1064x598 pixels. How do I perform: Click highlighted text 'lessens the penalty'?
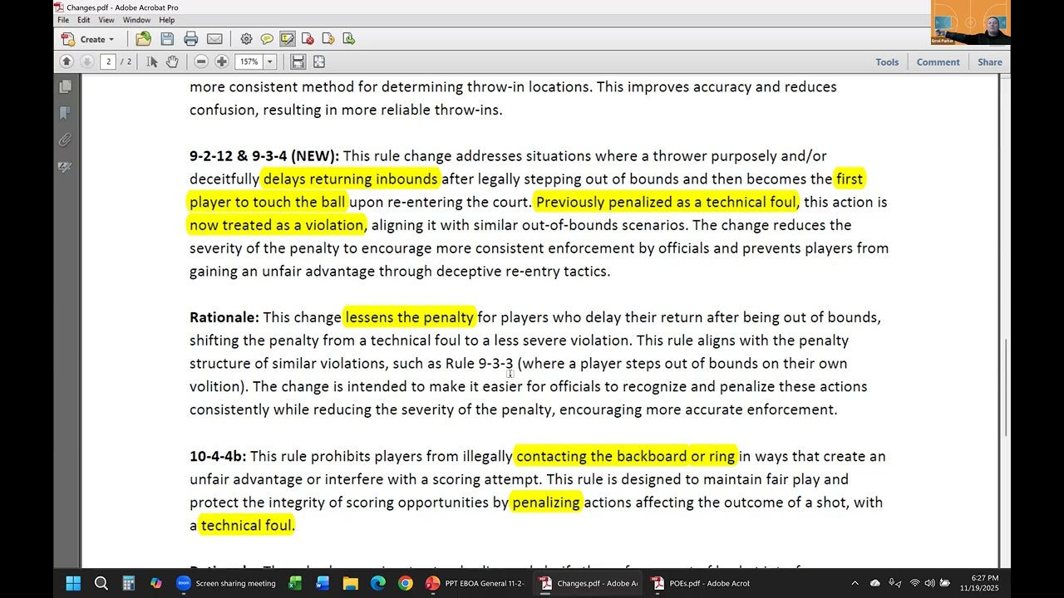[409, 317]
